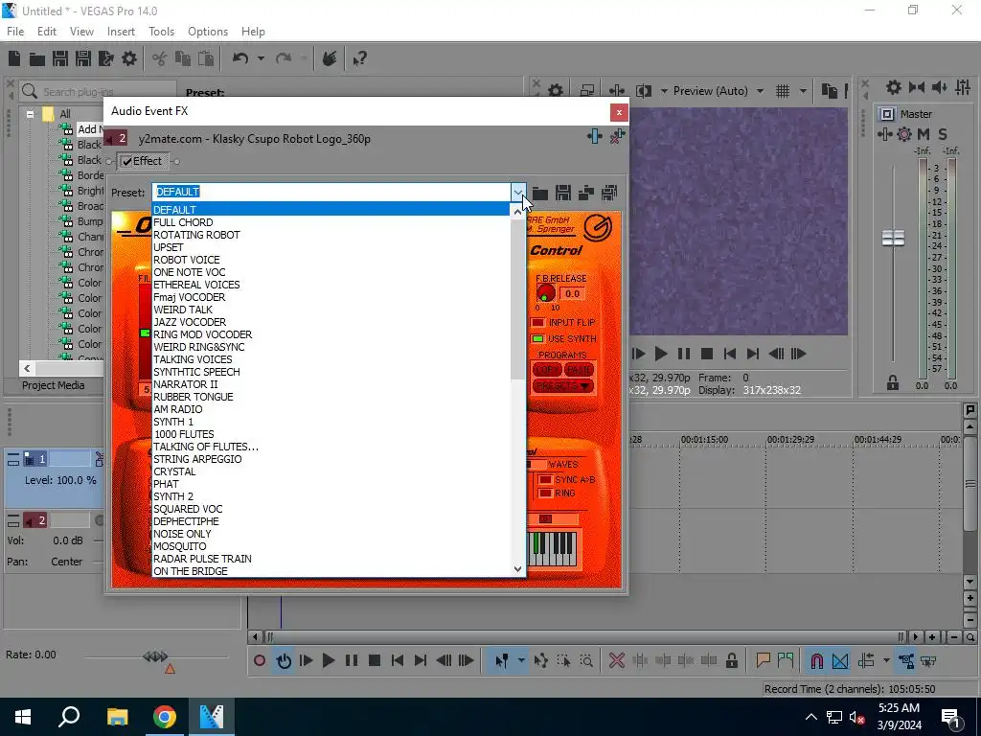Open the vocoder PRESETS dropdown button
The height and width of the screenshot is (736, 981).
click(x=563, y=386)
